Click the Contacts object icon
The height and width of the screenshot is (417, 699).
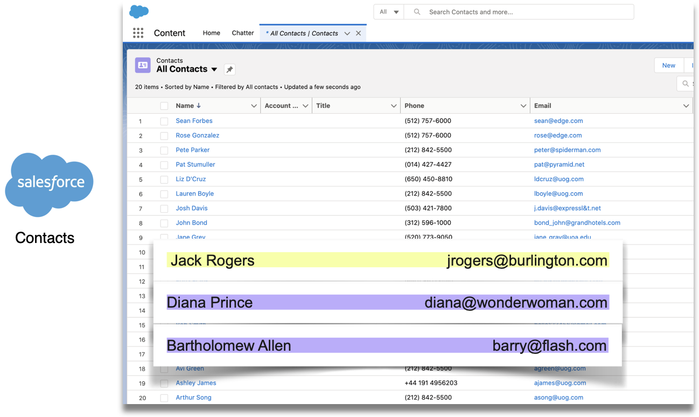pyautogui.click(x=143, y=65)
